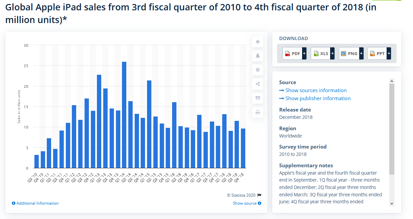The width and height of the screenshot is (413, 219).
Task: Download the statistic as XLS
Action: click(323, 53)
